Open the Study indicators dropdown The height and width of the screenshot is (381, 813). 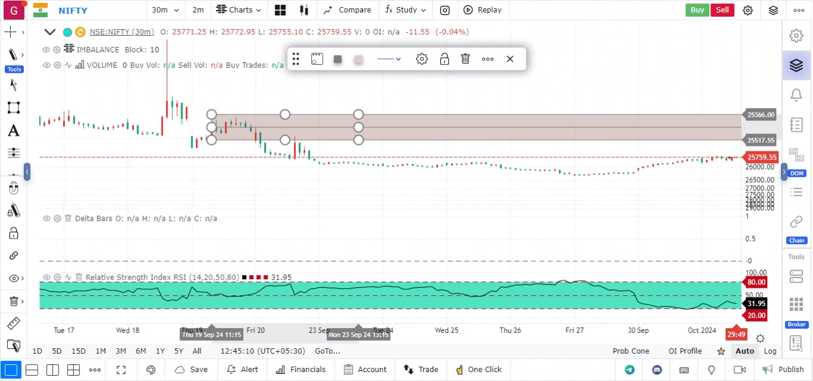tap(405, 10)
